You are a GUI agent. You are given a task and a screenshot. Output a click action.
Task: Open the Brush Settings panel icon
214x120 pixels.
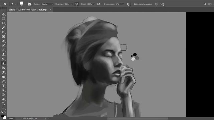tap(29, 4)
